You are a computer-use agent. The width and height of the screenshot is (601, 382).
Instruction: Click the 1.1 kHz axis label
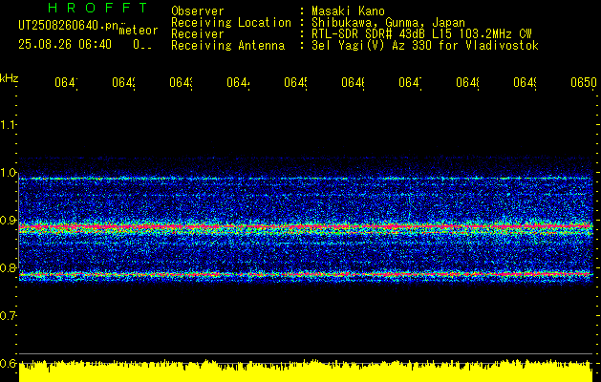click(8, 124)
